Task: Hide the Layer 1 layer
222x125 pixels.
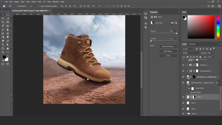Action: pos(183,109)
